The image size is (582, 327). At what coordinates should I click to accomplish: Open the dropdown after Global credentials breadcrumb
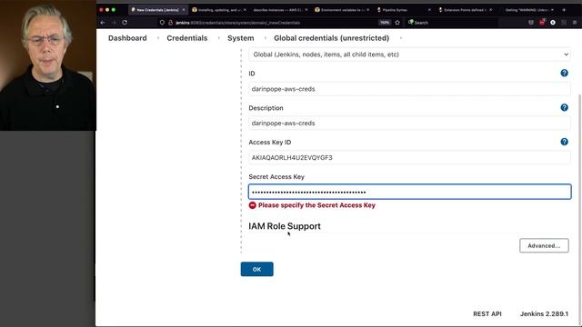click(x=401, y=38)
